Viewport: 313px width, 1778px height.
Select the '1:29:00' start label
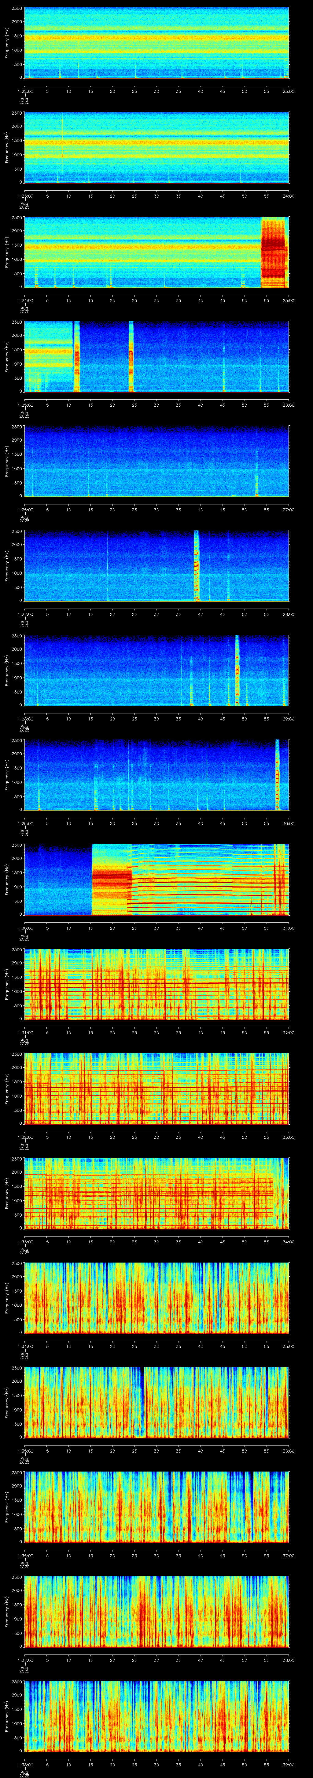click(x=25, y=823)
